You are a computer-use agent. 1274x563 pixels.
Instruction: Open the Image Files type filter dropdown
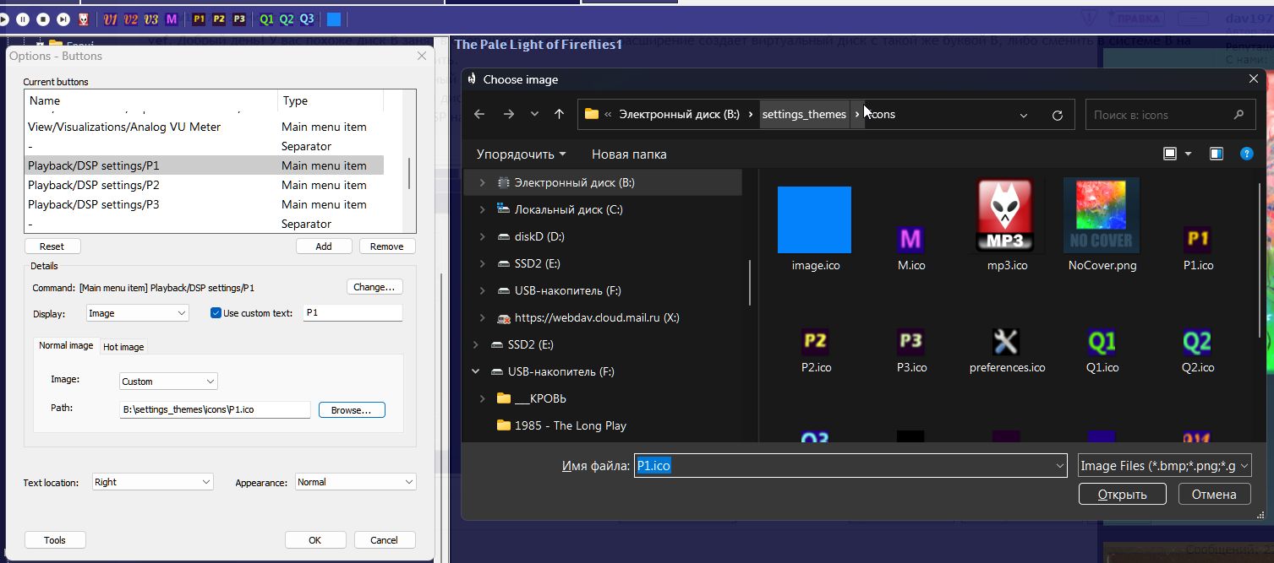click(x=1164, y=466)
